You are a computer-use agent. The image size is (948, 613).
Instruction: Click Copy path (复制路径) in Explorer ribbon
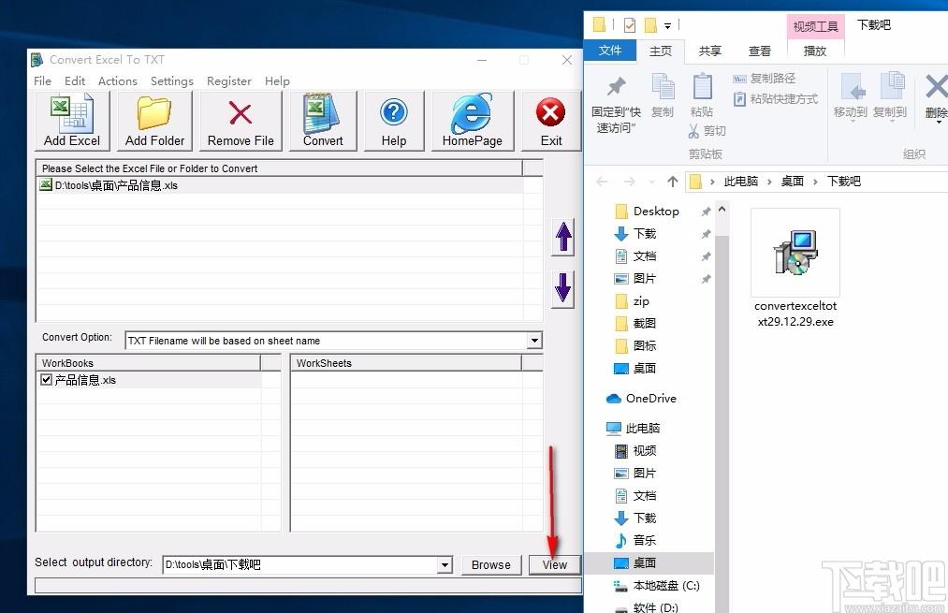click(x=765, y=79)
